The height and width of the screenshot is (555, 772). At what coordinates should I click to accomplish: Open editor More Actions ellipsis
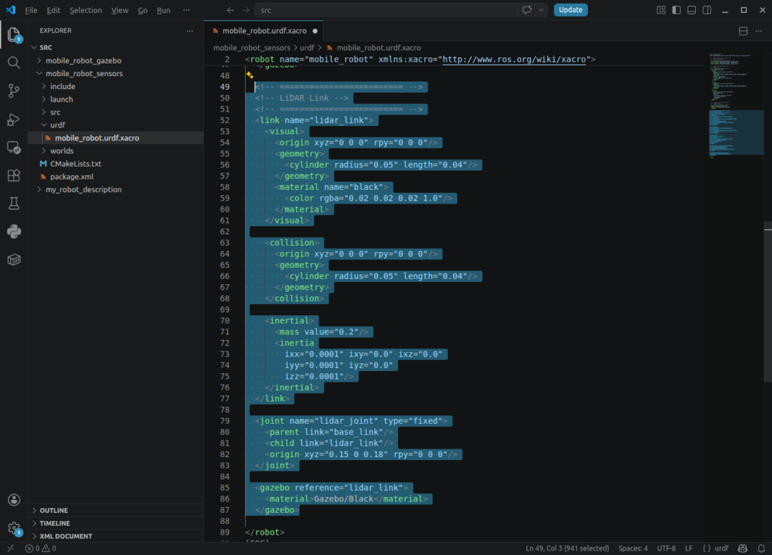(758, 31)
